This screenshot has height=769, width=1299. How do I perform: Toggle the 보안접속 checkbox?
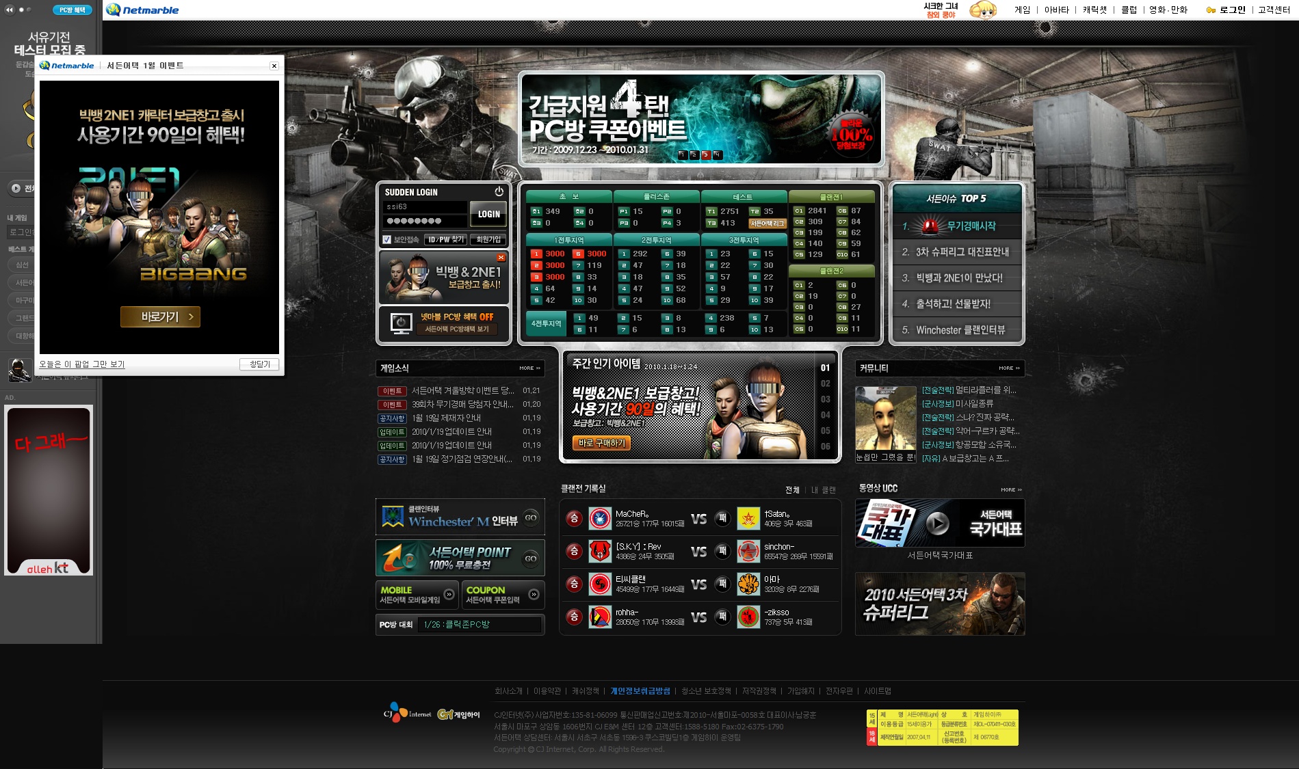[387, 239]
